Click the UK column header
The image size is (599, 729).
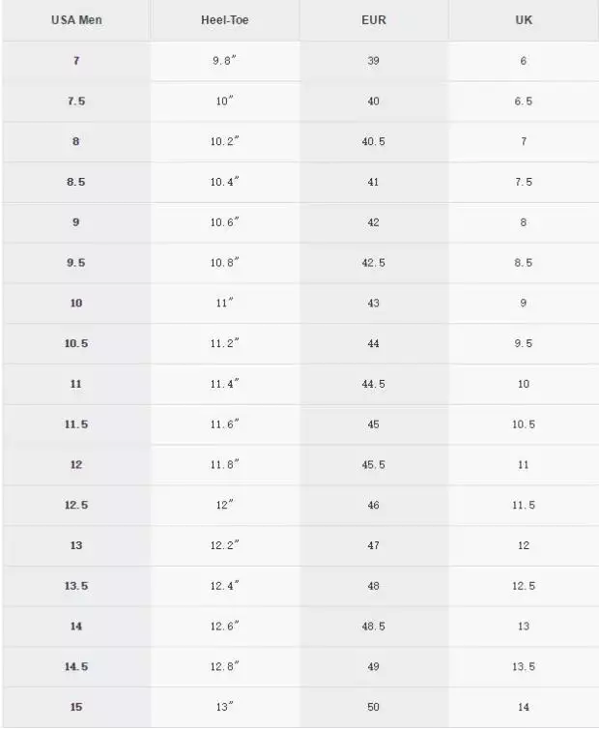(x=524, y=20)
